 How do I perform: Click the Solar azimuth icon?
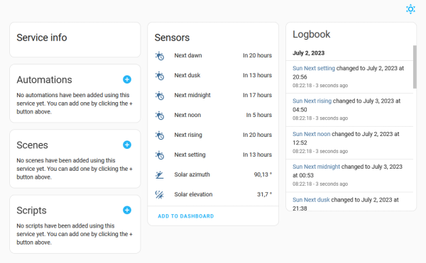[160, 174]
